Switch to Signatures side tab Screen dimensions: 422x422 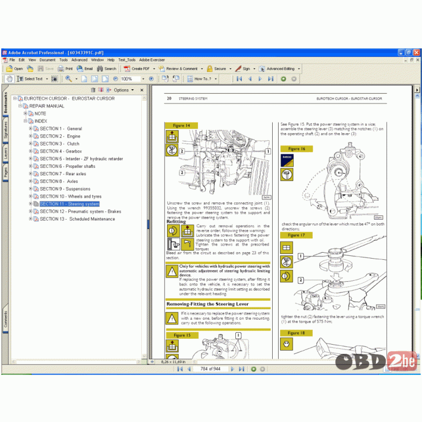click(5, 130)
